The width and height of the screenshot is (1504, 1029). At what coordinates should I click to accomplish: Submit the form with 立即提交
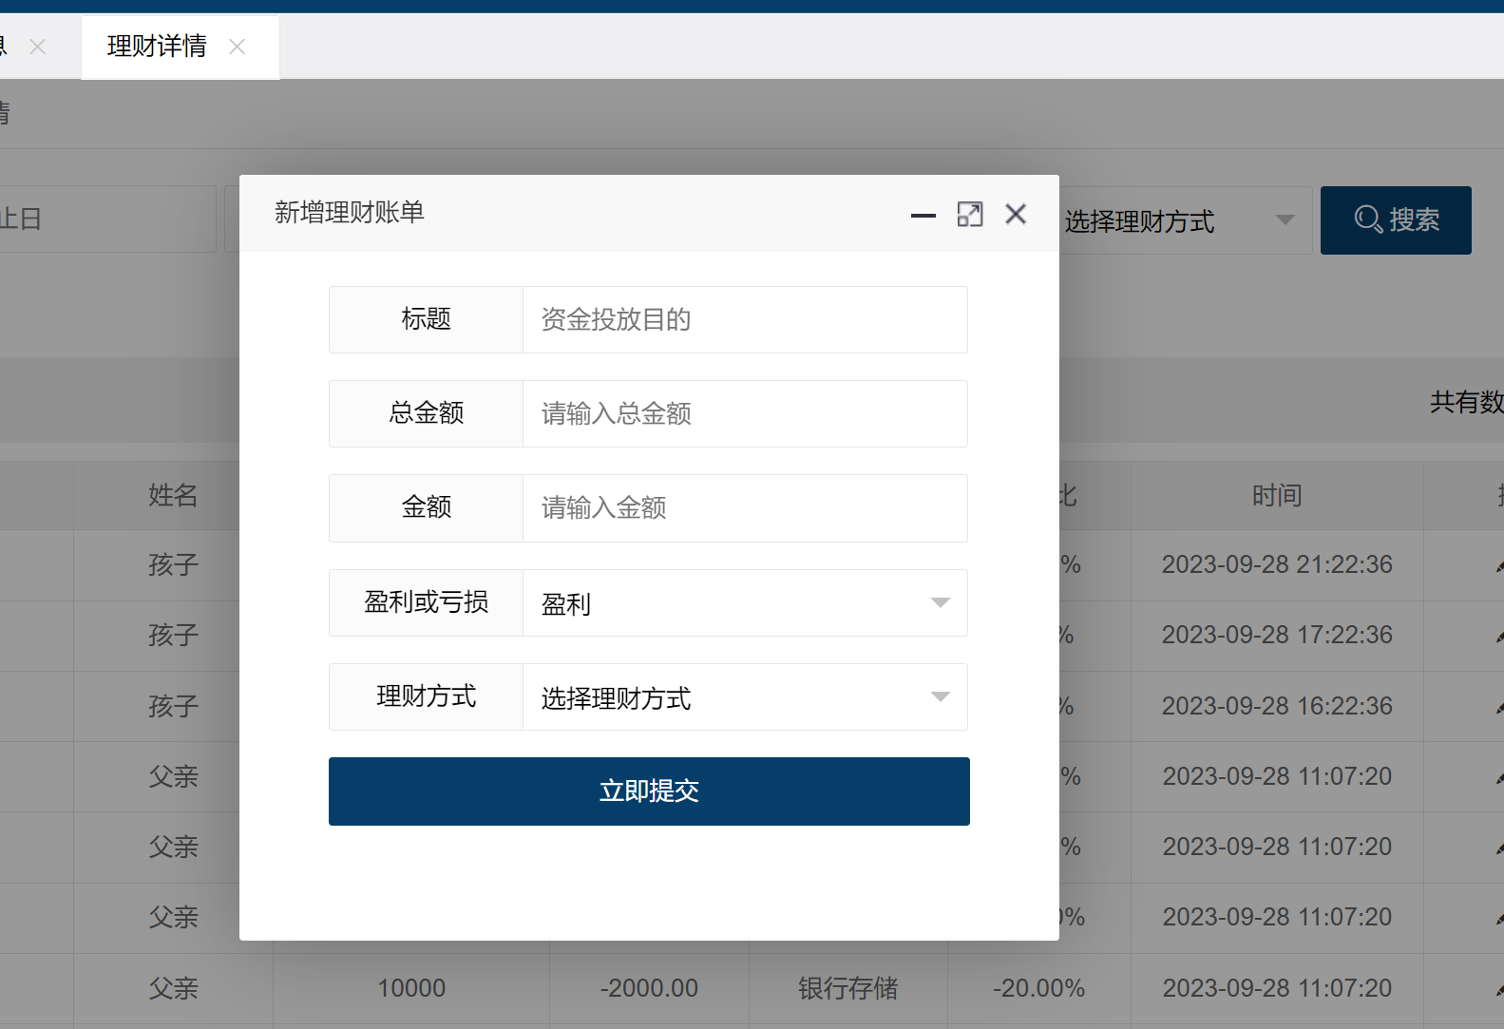pyautogui.click(x=649, y=791)
